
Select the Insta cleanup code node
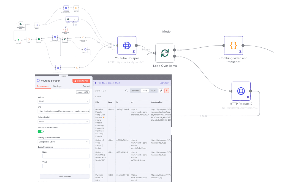(x=77, y=68)
